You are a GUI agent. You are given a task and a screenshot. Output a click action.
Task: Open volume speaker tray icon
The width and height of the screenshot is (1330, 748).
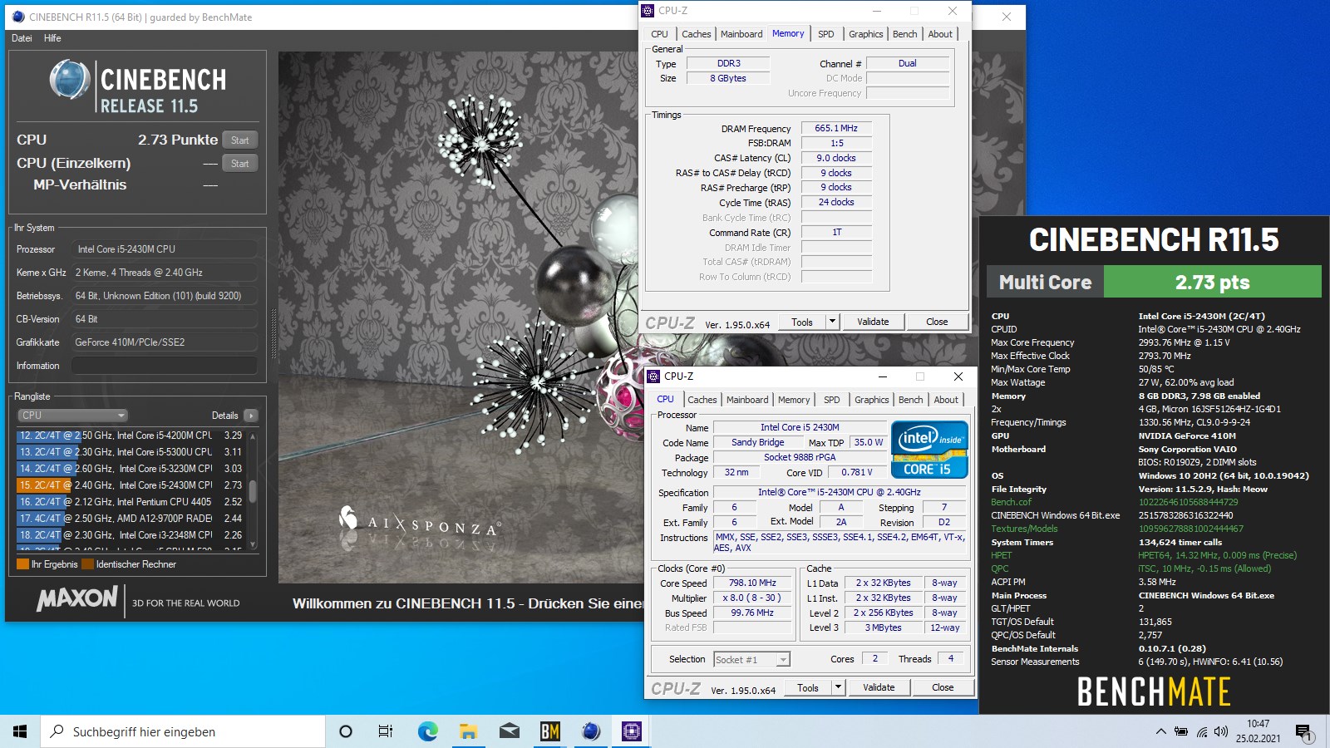[x=1220, y=731]
